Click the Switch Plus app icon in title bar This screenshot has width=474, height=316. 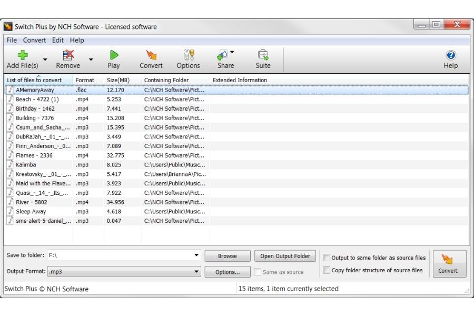[8, 27]
